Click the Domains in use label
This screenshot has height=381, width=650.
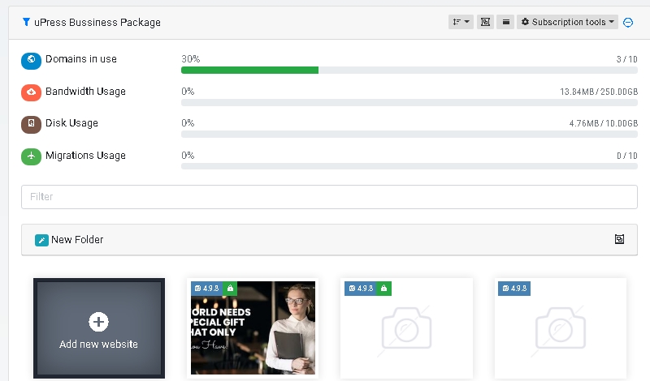pyautogui.click(x=81, y=58)
